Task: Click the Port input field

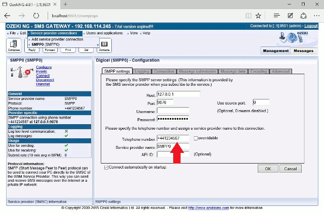Action: (165, 102)
